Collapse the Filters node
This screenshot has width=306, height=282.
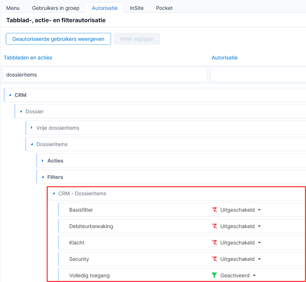pos(43,177)
